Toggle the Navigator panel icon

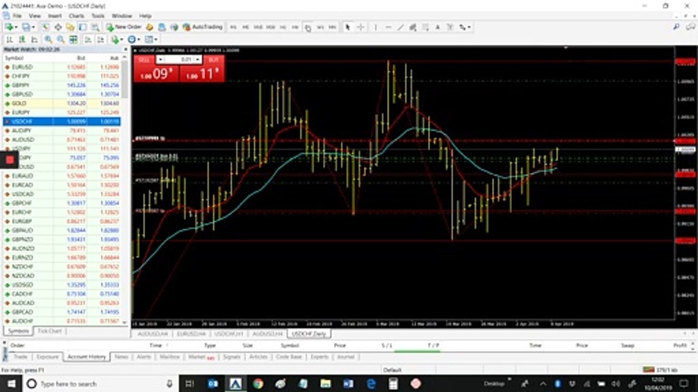(x=70, y=27)
